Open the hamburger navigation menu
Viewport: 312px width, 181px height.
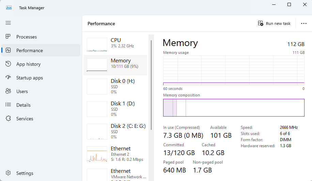tap(8, 23)
